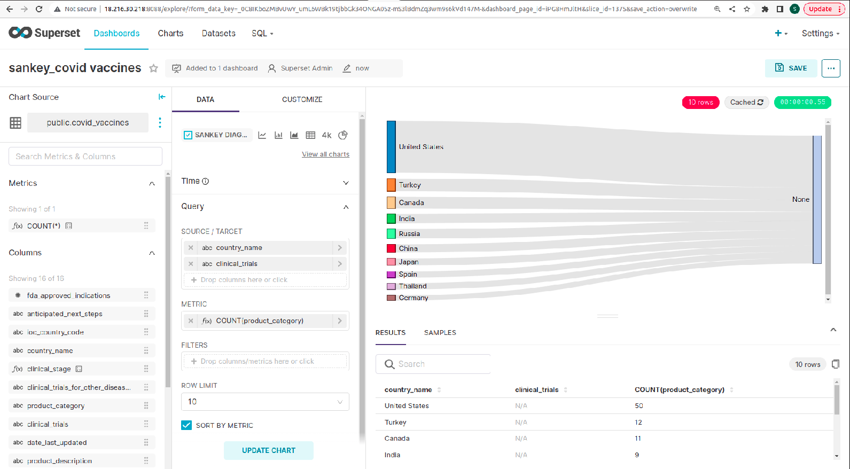Viewport: 850px width, 469px height.
Task: Remove country_name from Source/Target
Action: [191, 248]
